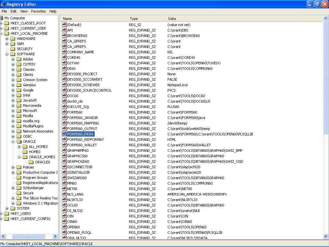
Task: Select the ORACLE open folder icon
Action: click(x=19, y=142)
